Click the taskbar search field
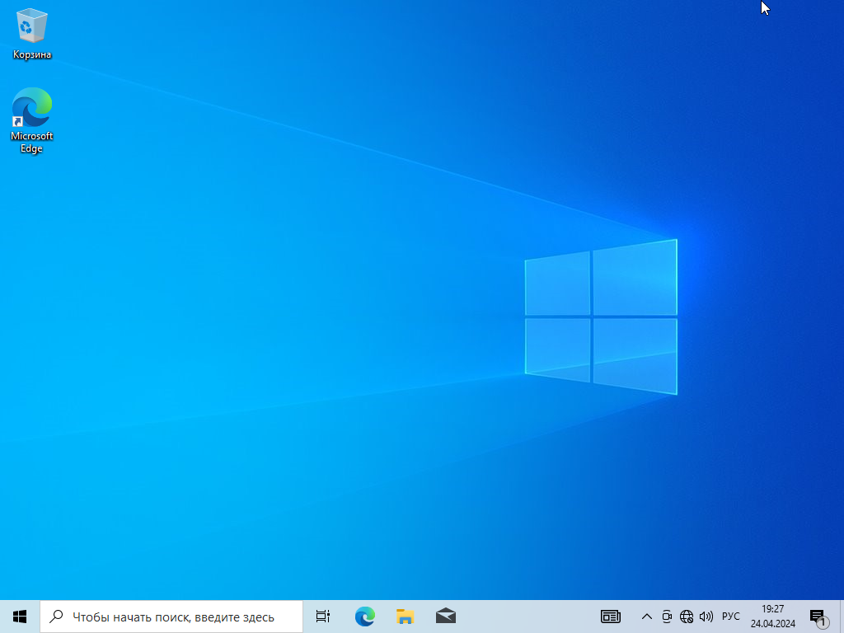This screenshot has height=633, width=844. 173,617
